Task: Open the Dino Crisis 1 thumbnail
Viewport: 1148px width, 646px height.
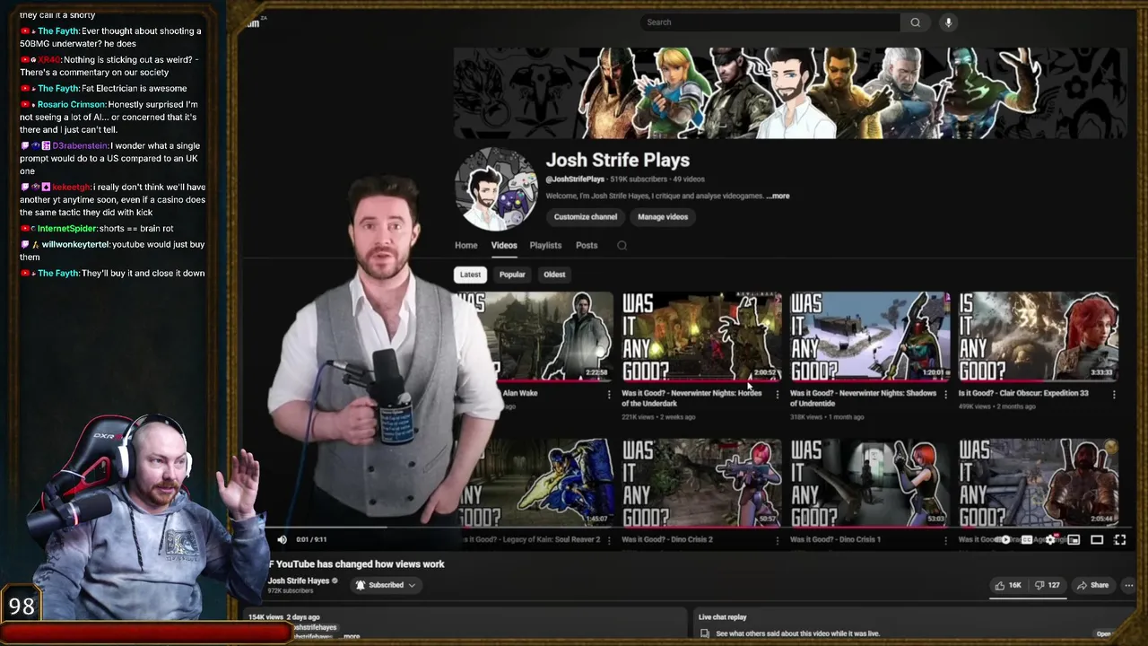Action: click(869, 483)
